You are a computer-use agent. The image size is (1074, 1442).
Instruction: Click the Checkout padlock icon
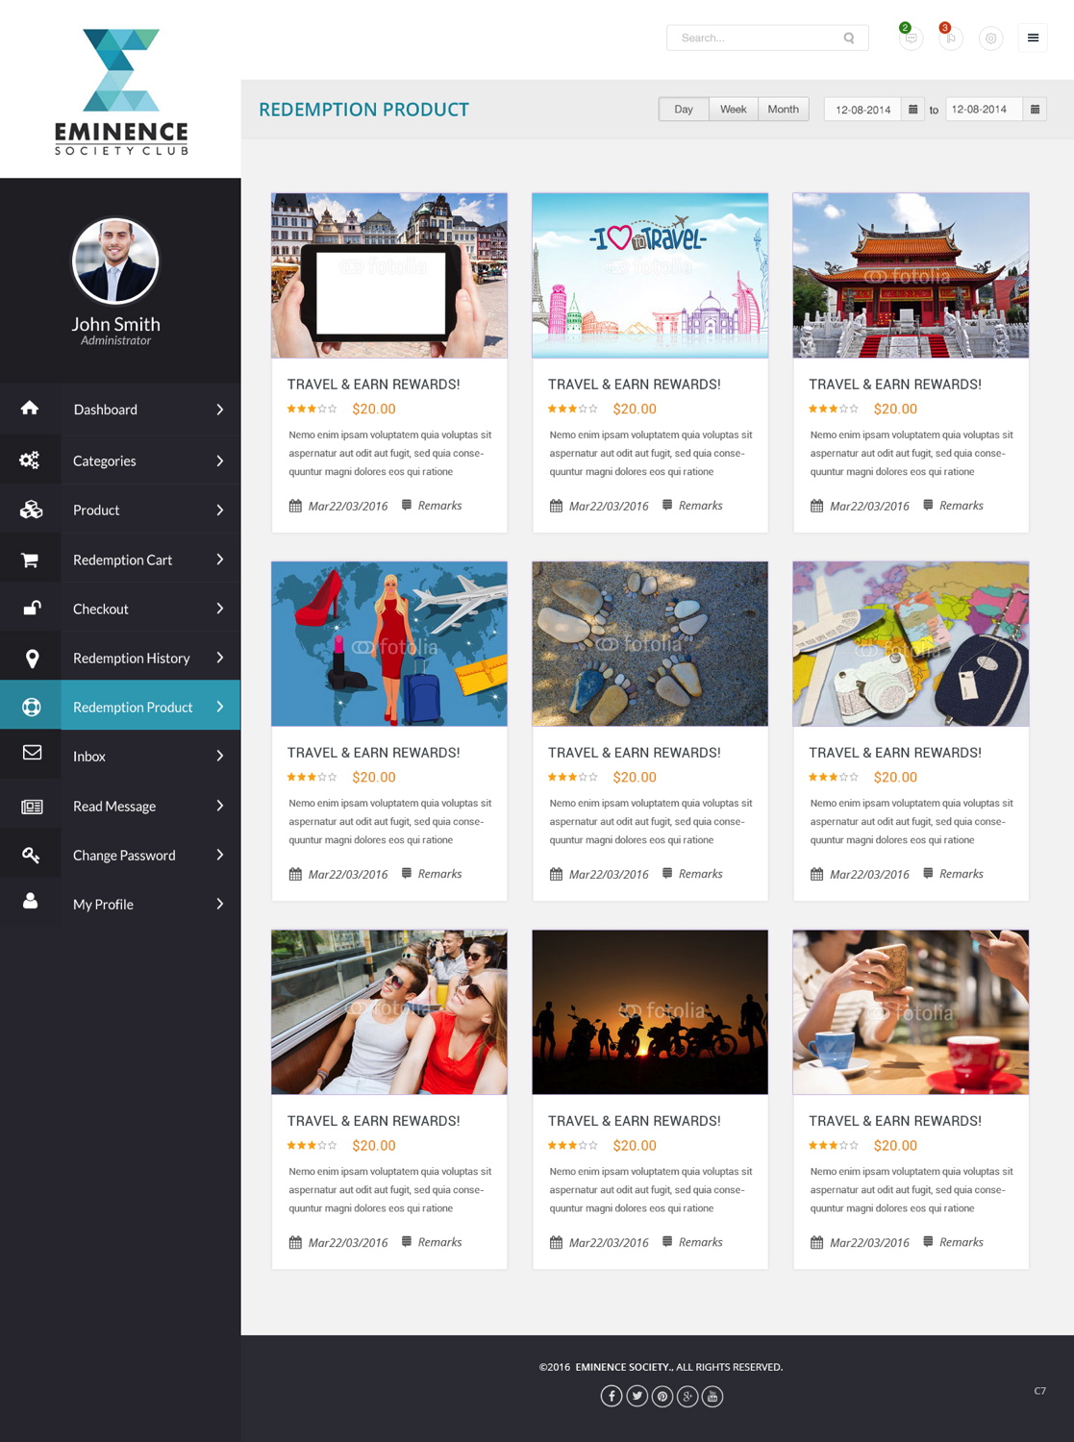coord(30,608)
